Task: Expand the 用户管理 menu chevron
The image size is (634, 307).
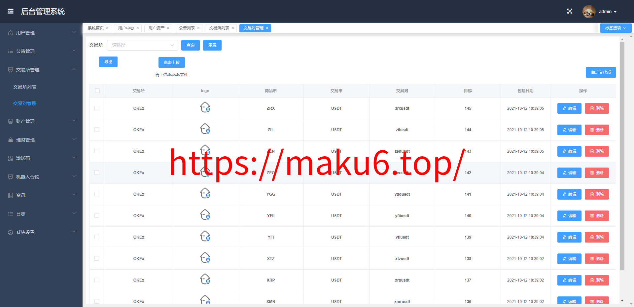Action: click(x=74, y=32)
